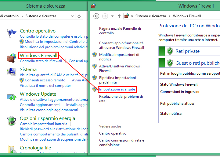The image size is (220, 157).
Task: Open the Windows Update heading link
Action: pyautogui.click(x=38, y=94)
